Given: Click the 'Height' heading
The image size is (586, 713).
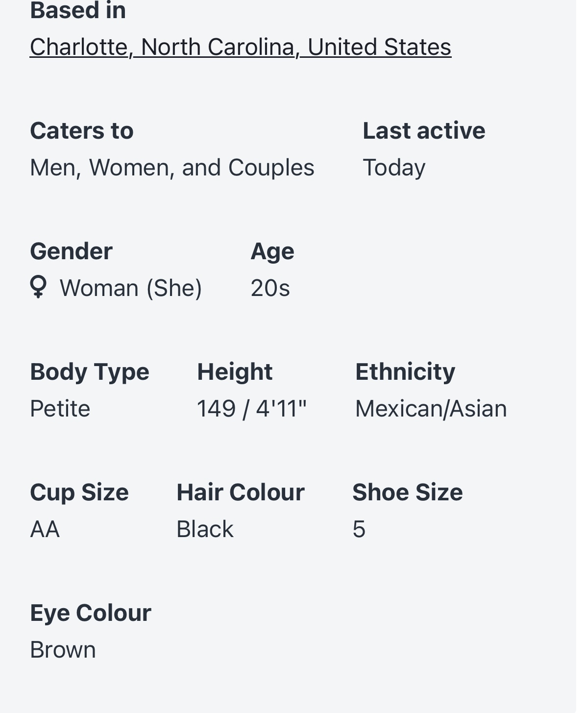Looking at the screenshot, I should click(x=235, y=372).
